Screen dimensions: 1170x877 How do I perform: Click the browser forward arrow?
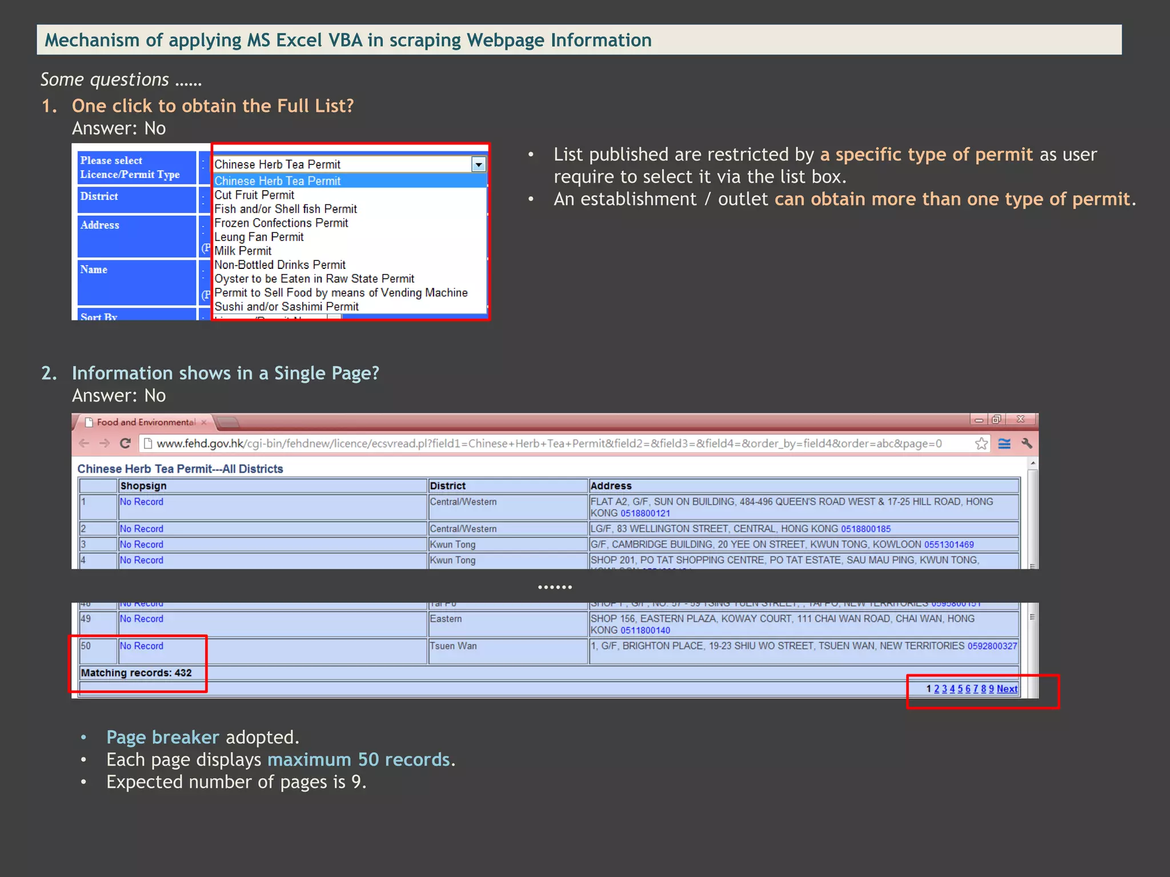104,443
